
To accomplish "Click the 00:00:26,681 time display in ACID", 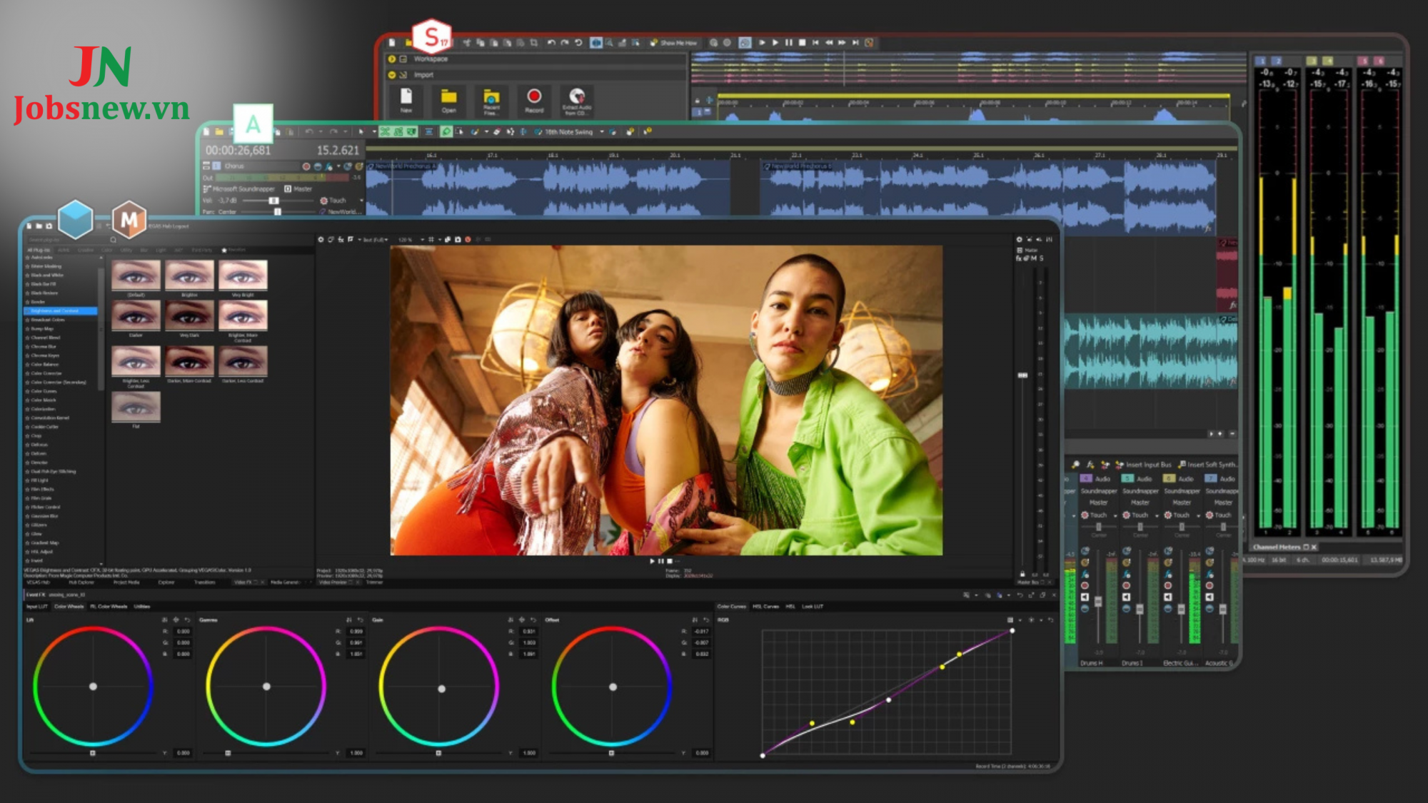I will pyautogui.click(x=238, y=151).
